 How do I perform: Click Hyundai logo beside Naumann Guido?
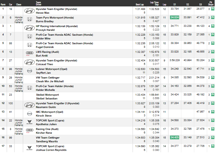coord(30,105)
